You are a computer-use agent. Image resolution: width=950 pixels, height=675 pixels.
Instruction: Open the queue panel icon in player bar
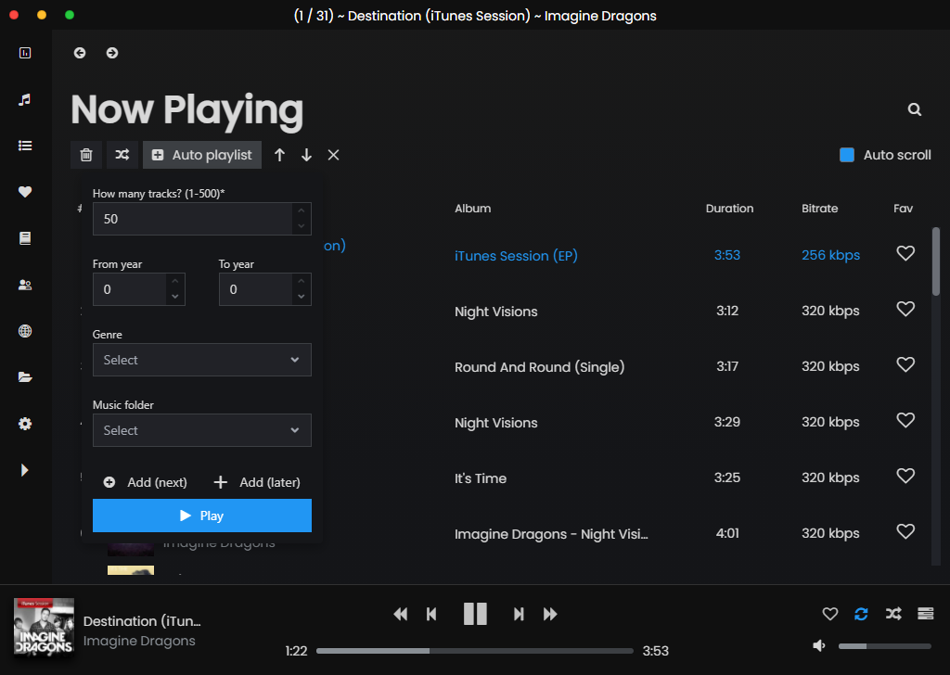(925, 614)
